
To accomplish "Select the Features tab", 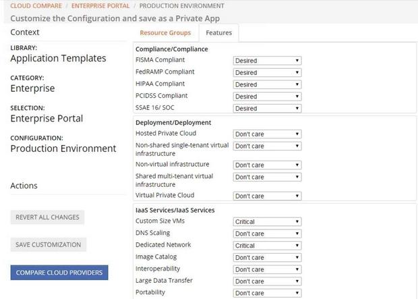I will point(218,32).
